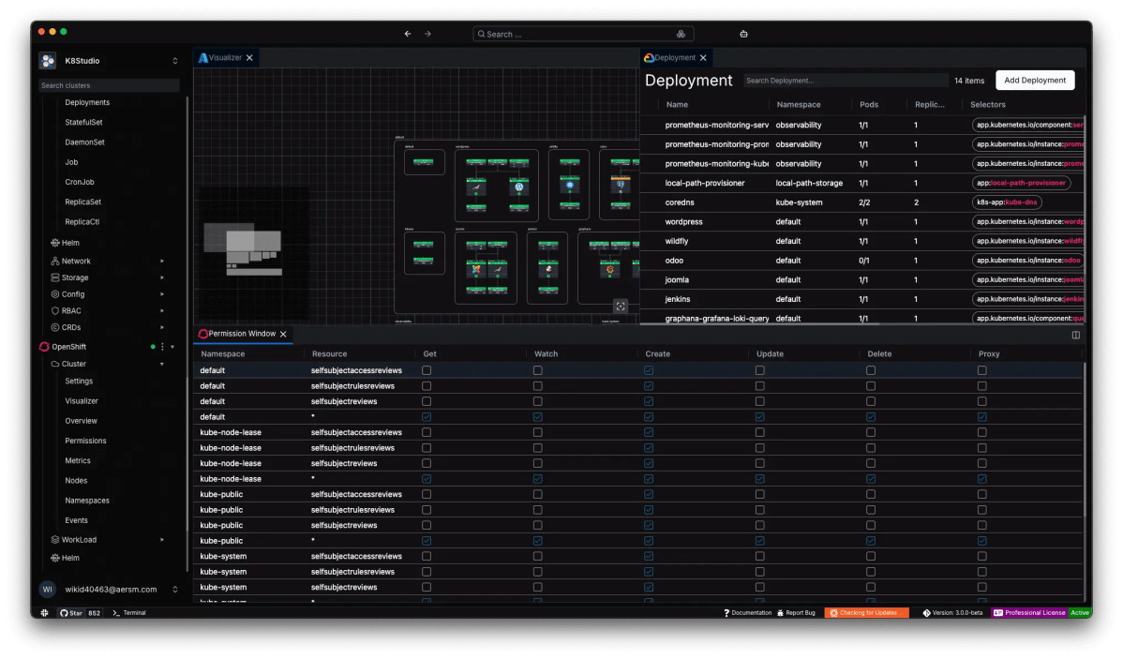Open the Terminal from status bar
This screenshot has width=1123, height=659.
(x=129, y=613)
